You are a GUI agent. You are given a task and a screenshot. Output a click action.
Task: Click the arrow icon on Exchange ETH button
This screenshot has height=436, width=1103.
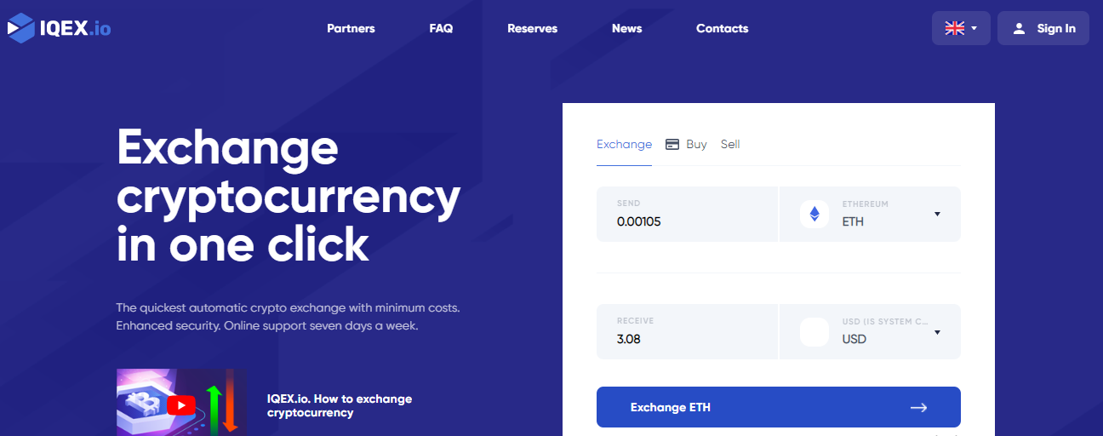918,408
